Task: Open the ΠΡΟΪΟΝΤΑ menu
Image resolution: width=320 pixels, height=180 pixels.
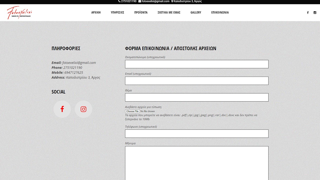Action: tap(141, 12)
